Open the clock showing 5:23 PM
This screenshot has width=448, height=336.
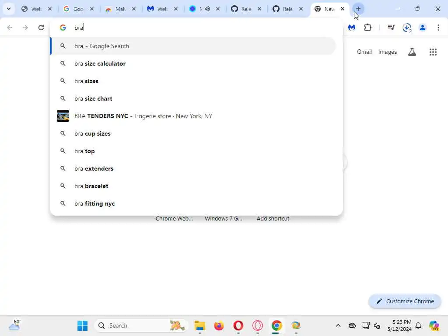point(399,325)
